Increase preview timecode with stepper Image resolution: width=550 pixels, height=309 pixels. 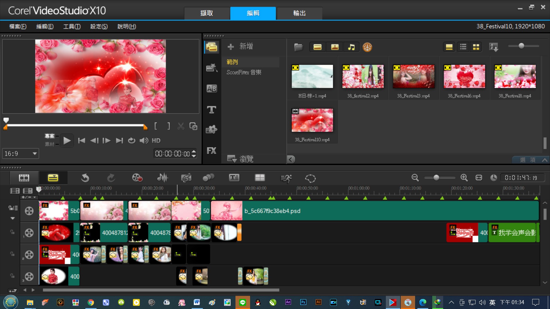pos(194,151)
